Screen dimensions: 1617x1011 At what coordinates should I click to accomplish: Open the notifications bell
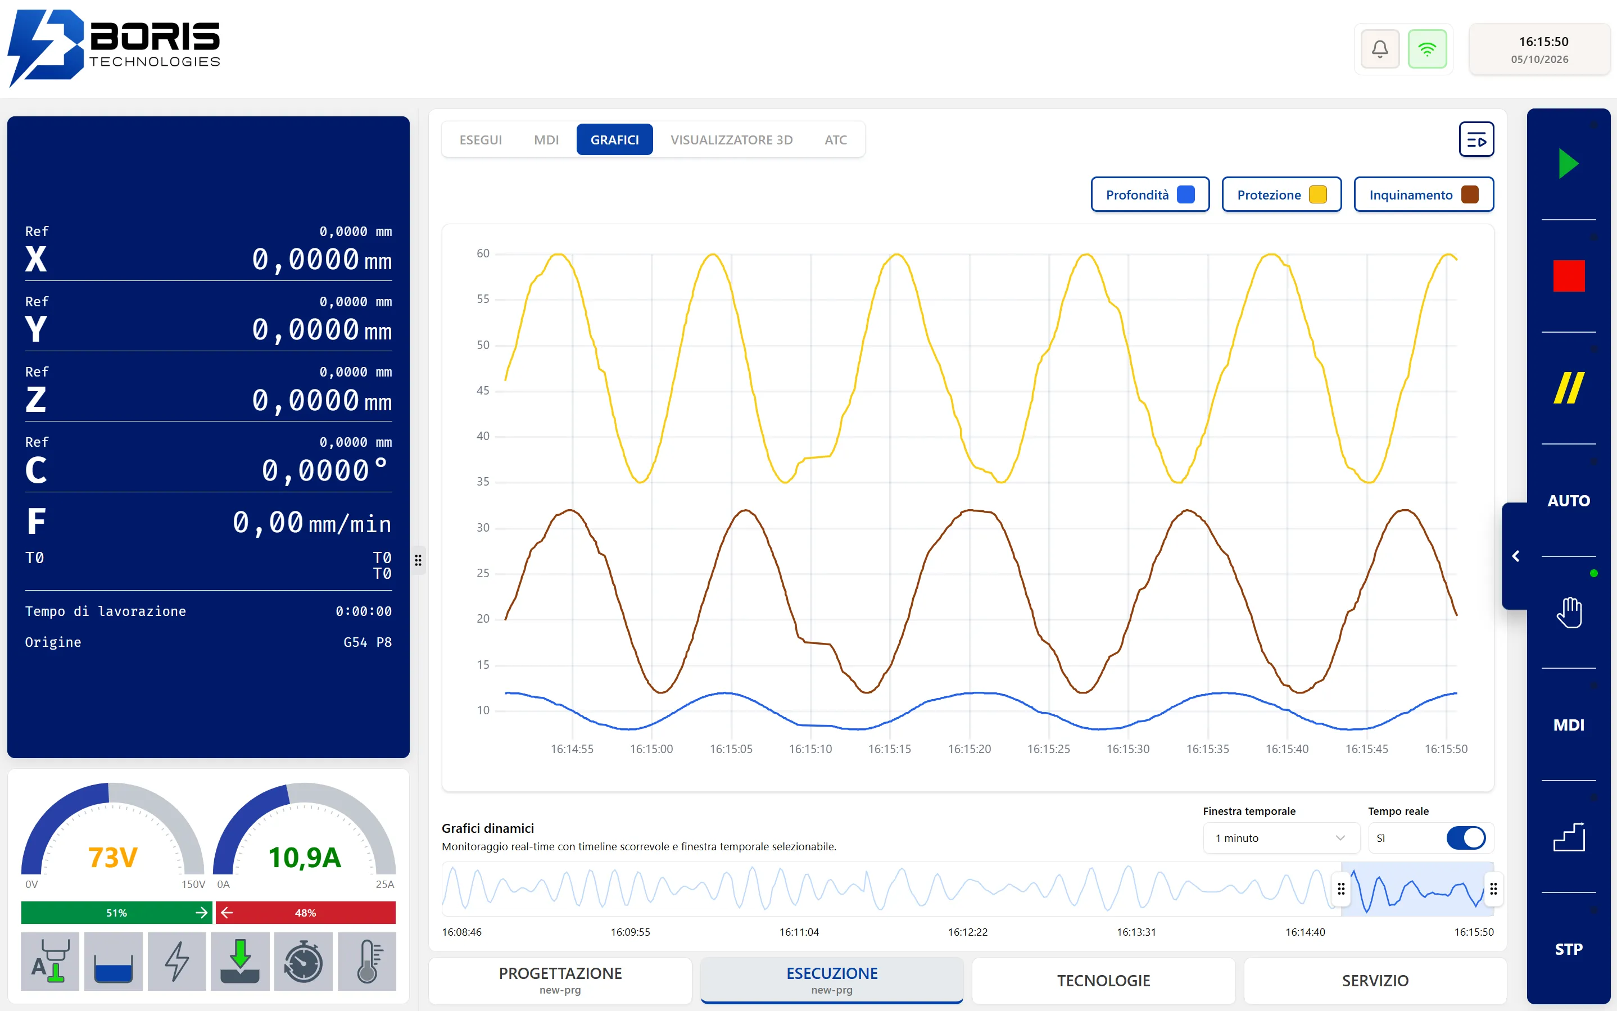click(1380, 49)
